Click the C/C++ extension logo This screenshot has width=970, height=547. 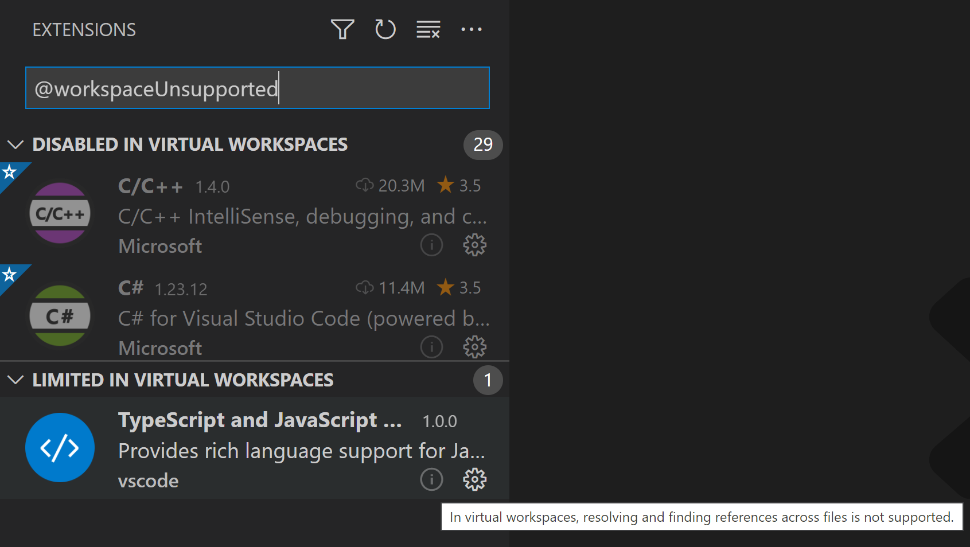[x=60, y=213]
